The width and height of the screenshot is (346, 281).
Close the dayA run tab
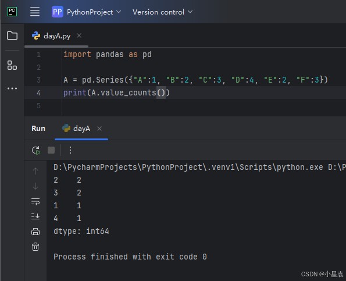pos(99,129)
